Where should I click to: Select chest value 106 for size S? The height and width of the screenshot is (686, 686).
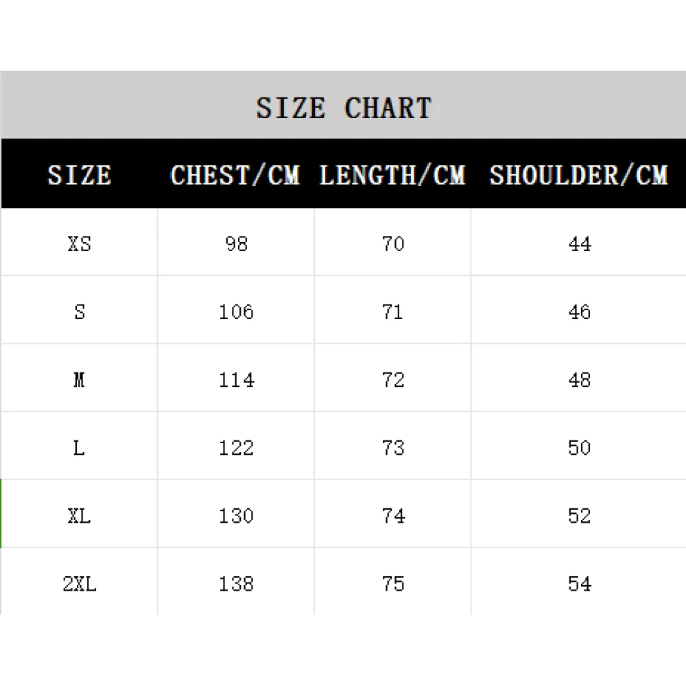236,311
